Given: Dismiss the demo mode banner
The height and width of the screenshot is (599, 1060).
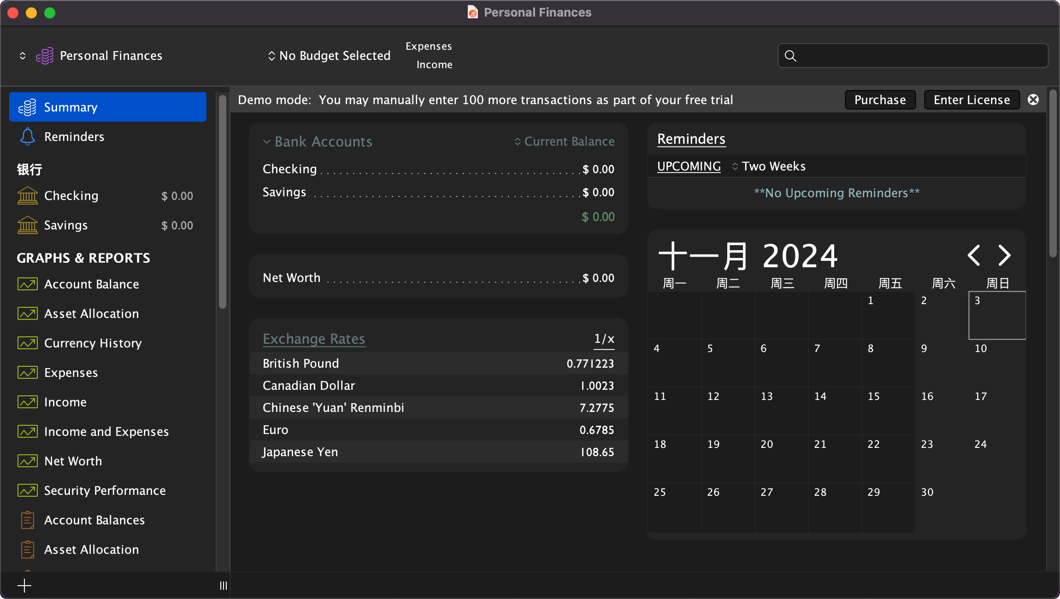Looking at the screenshot, I should (x=1033, y=100).
